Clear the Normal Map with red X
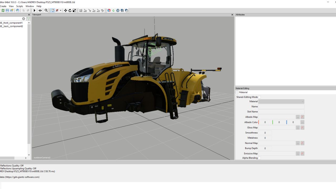336x189 pixels. [x=302, y=143]
